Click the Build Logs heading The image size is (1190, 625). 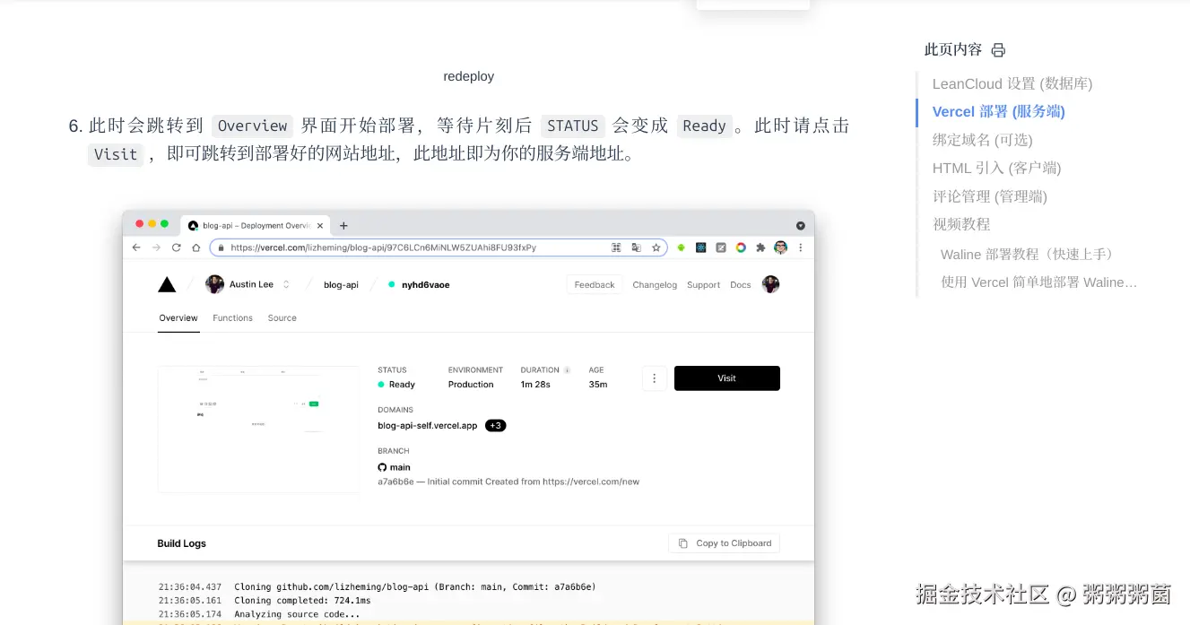coord(182,543)
